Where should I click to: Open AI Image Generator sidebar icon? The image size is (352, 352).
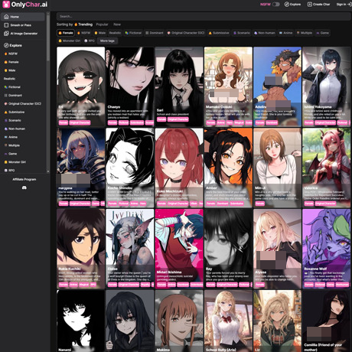pos(6,34)
